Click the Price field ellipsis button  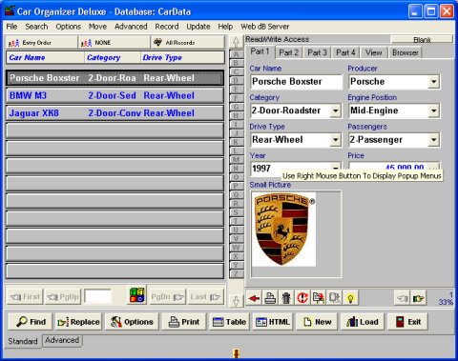coord(433,168)
